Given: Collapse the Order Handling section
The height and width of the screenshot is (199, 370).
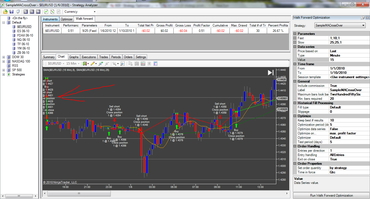Looking at the screenshot, I should 295,146.
